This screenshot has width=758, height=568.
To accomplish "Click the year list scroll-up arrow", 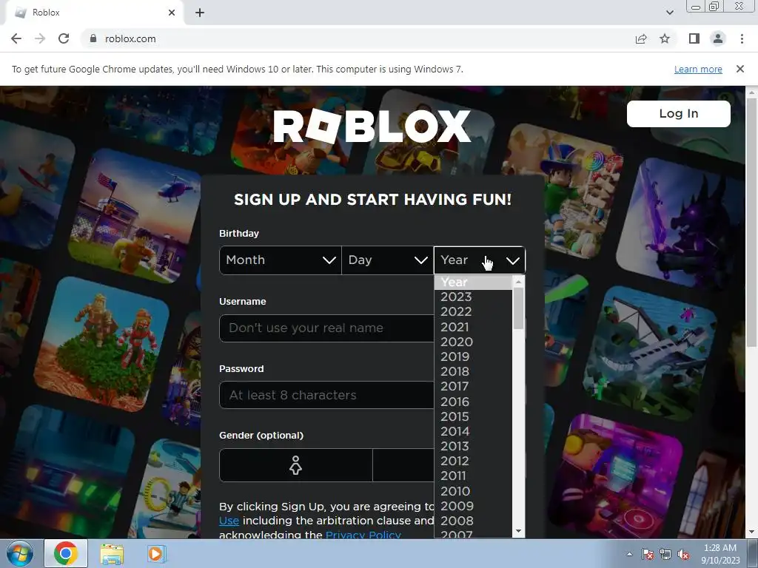I will point(518,282).
